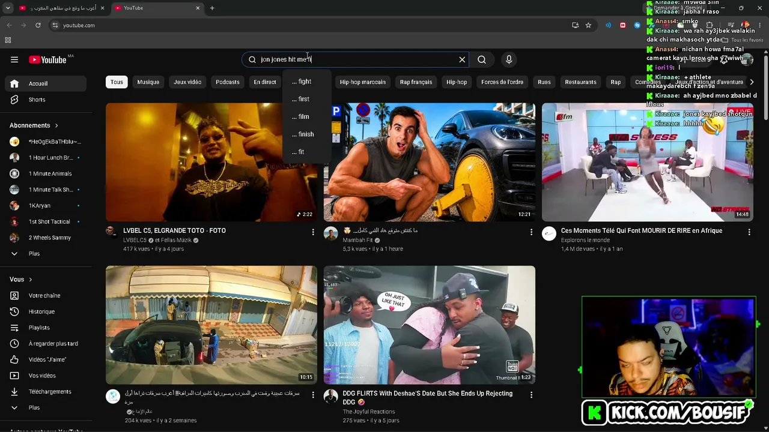Image resolution: width=769 pixels, height=432 pixels.
Task: Filter the feed by Musique
Action: (148, 82)
